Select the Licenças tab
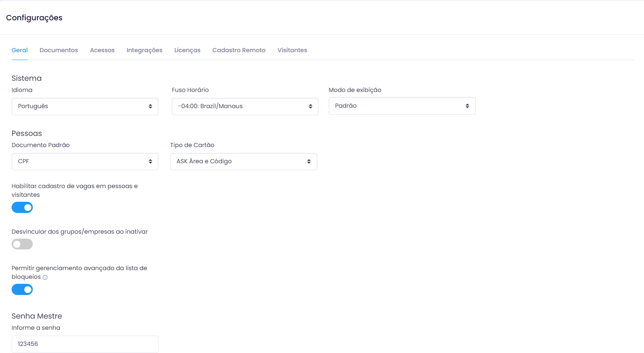This screenshot has height=353, width=644. [187, 50]
